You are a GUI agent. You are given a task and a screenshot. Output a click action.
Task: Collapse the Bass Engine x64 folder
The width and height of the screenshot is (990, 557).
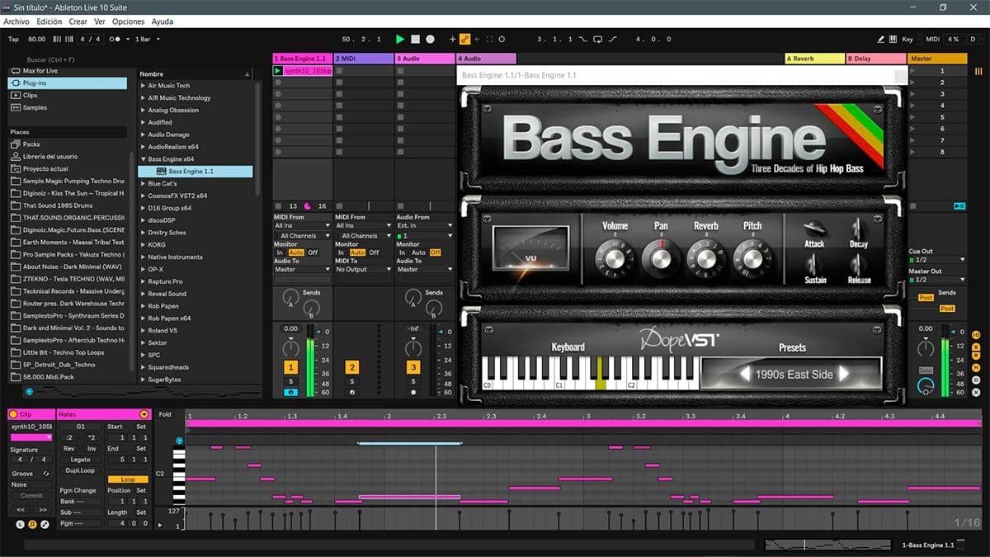tap(143, 159)
